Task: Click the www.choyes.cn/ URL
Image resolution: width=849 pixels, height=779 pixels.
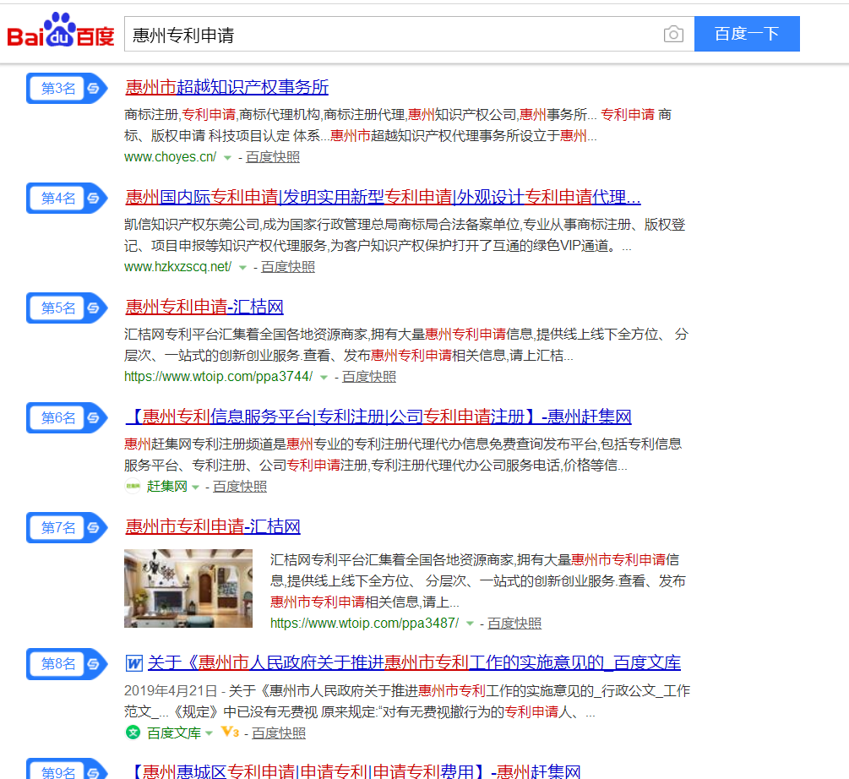Action: 170,157
